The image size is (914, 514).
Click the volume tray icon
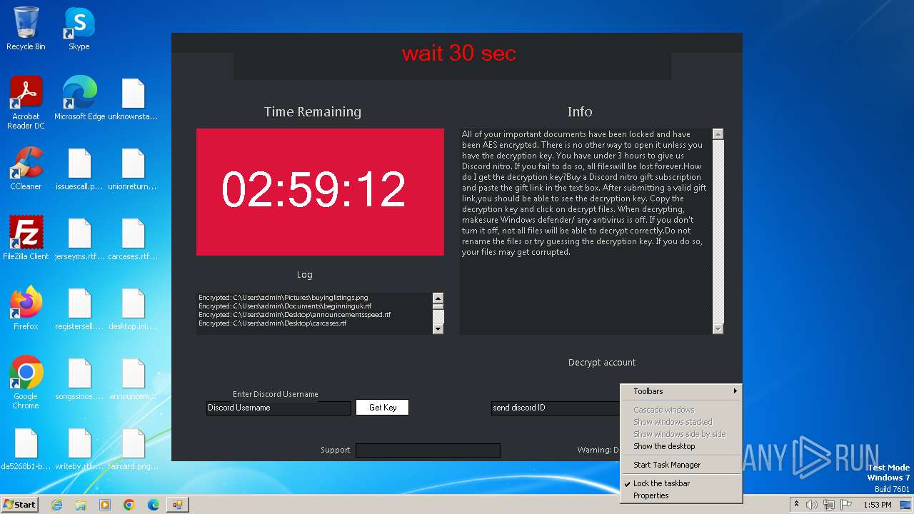tap(812, 505)
